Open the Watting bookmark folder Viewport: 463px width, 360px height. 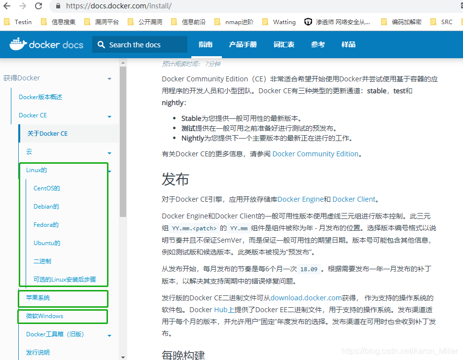[x=279, y=22]
